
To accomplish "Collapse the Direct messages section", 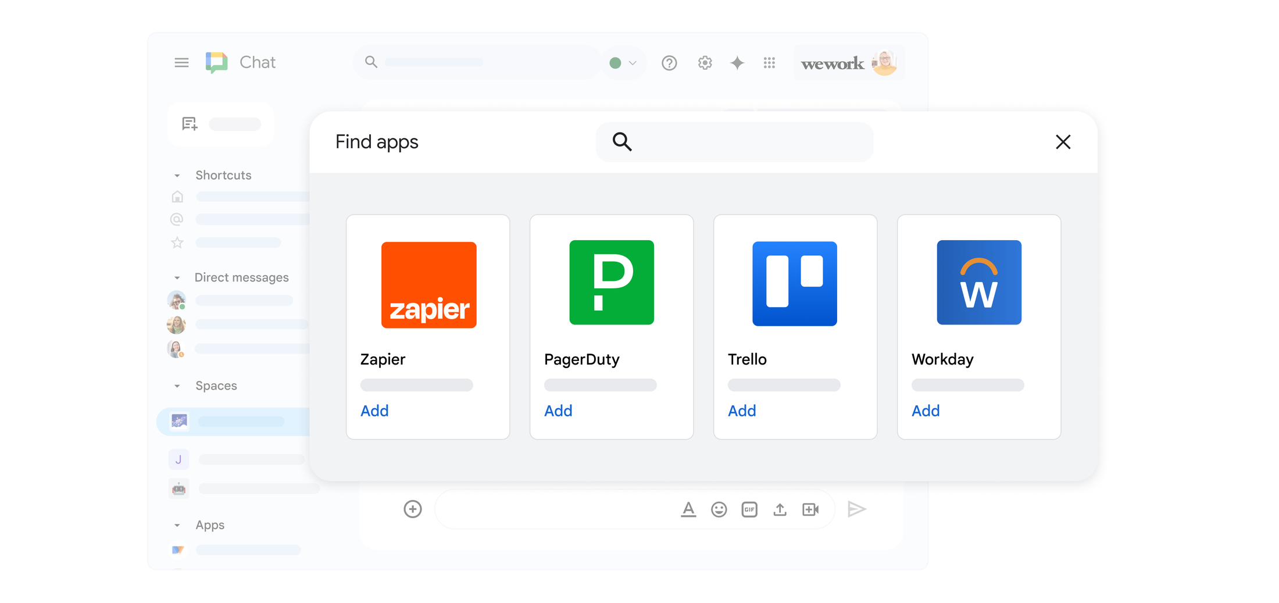I will pos(177,277).
